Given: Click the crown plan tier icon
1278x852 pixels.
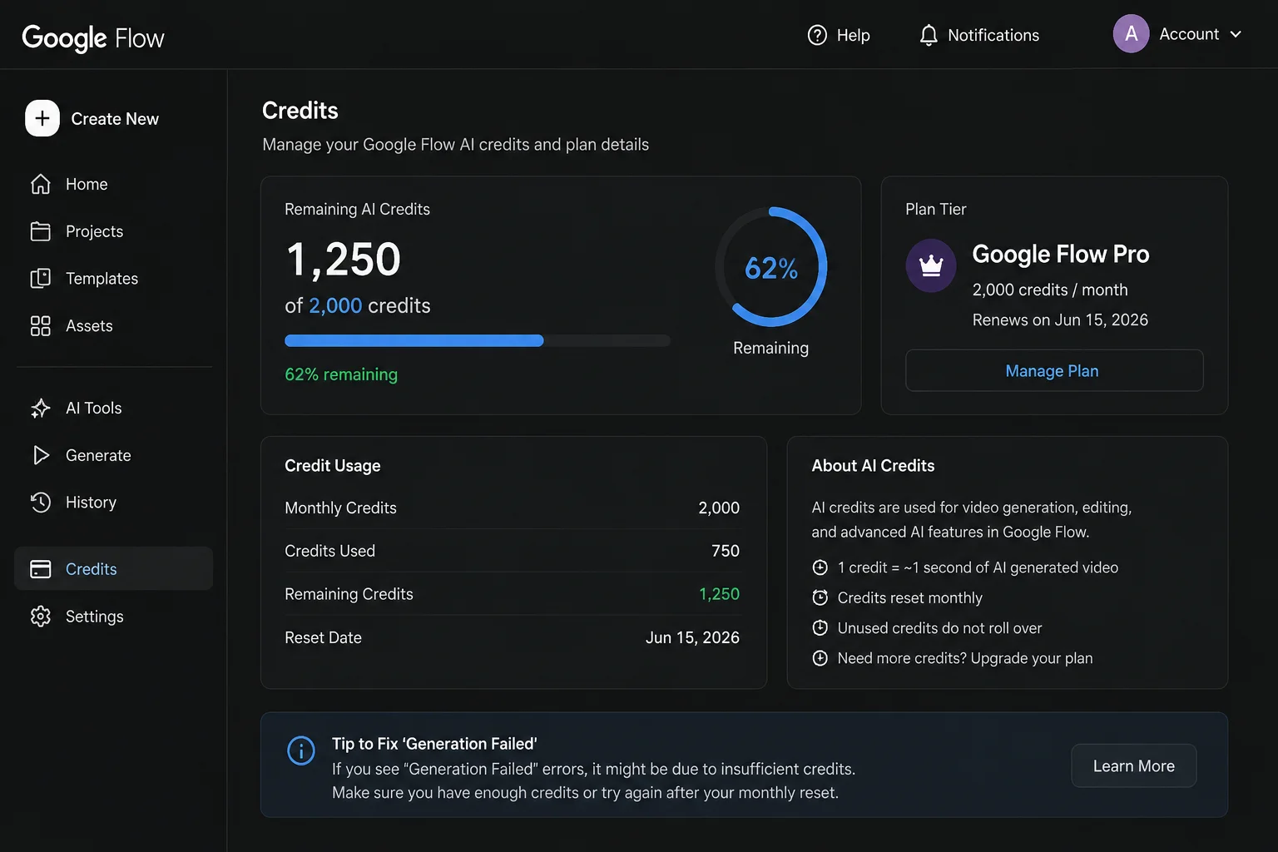Looking at the screenshot, I should pyautogui.click(x=931, y=265).
